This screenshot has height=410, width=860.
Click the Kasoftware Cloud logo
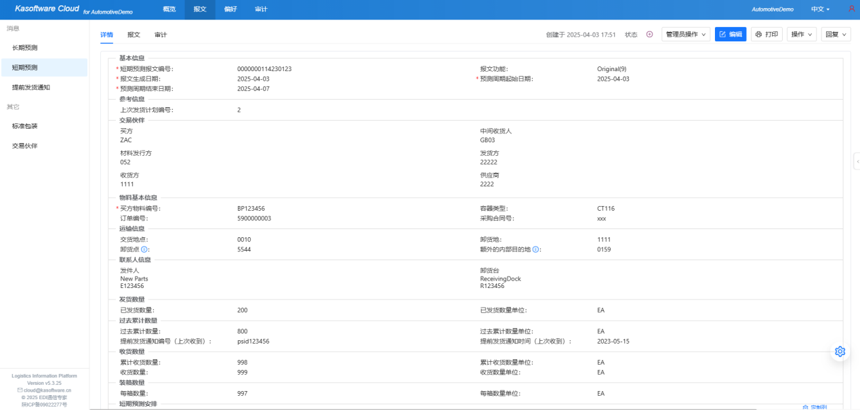click(47, 9)
